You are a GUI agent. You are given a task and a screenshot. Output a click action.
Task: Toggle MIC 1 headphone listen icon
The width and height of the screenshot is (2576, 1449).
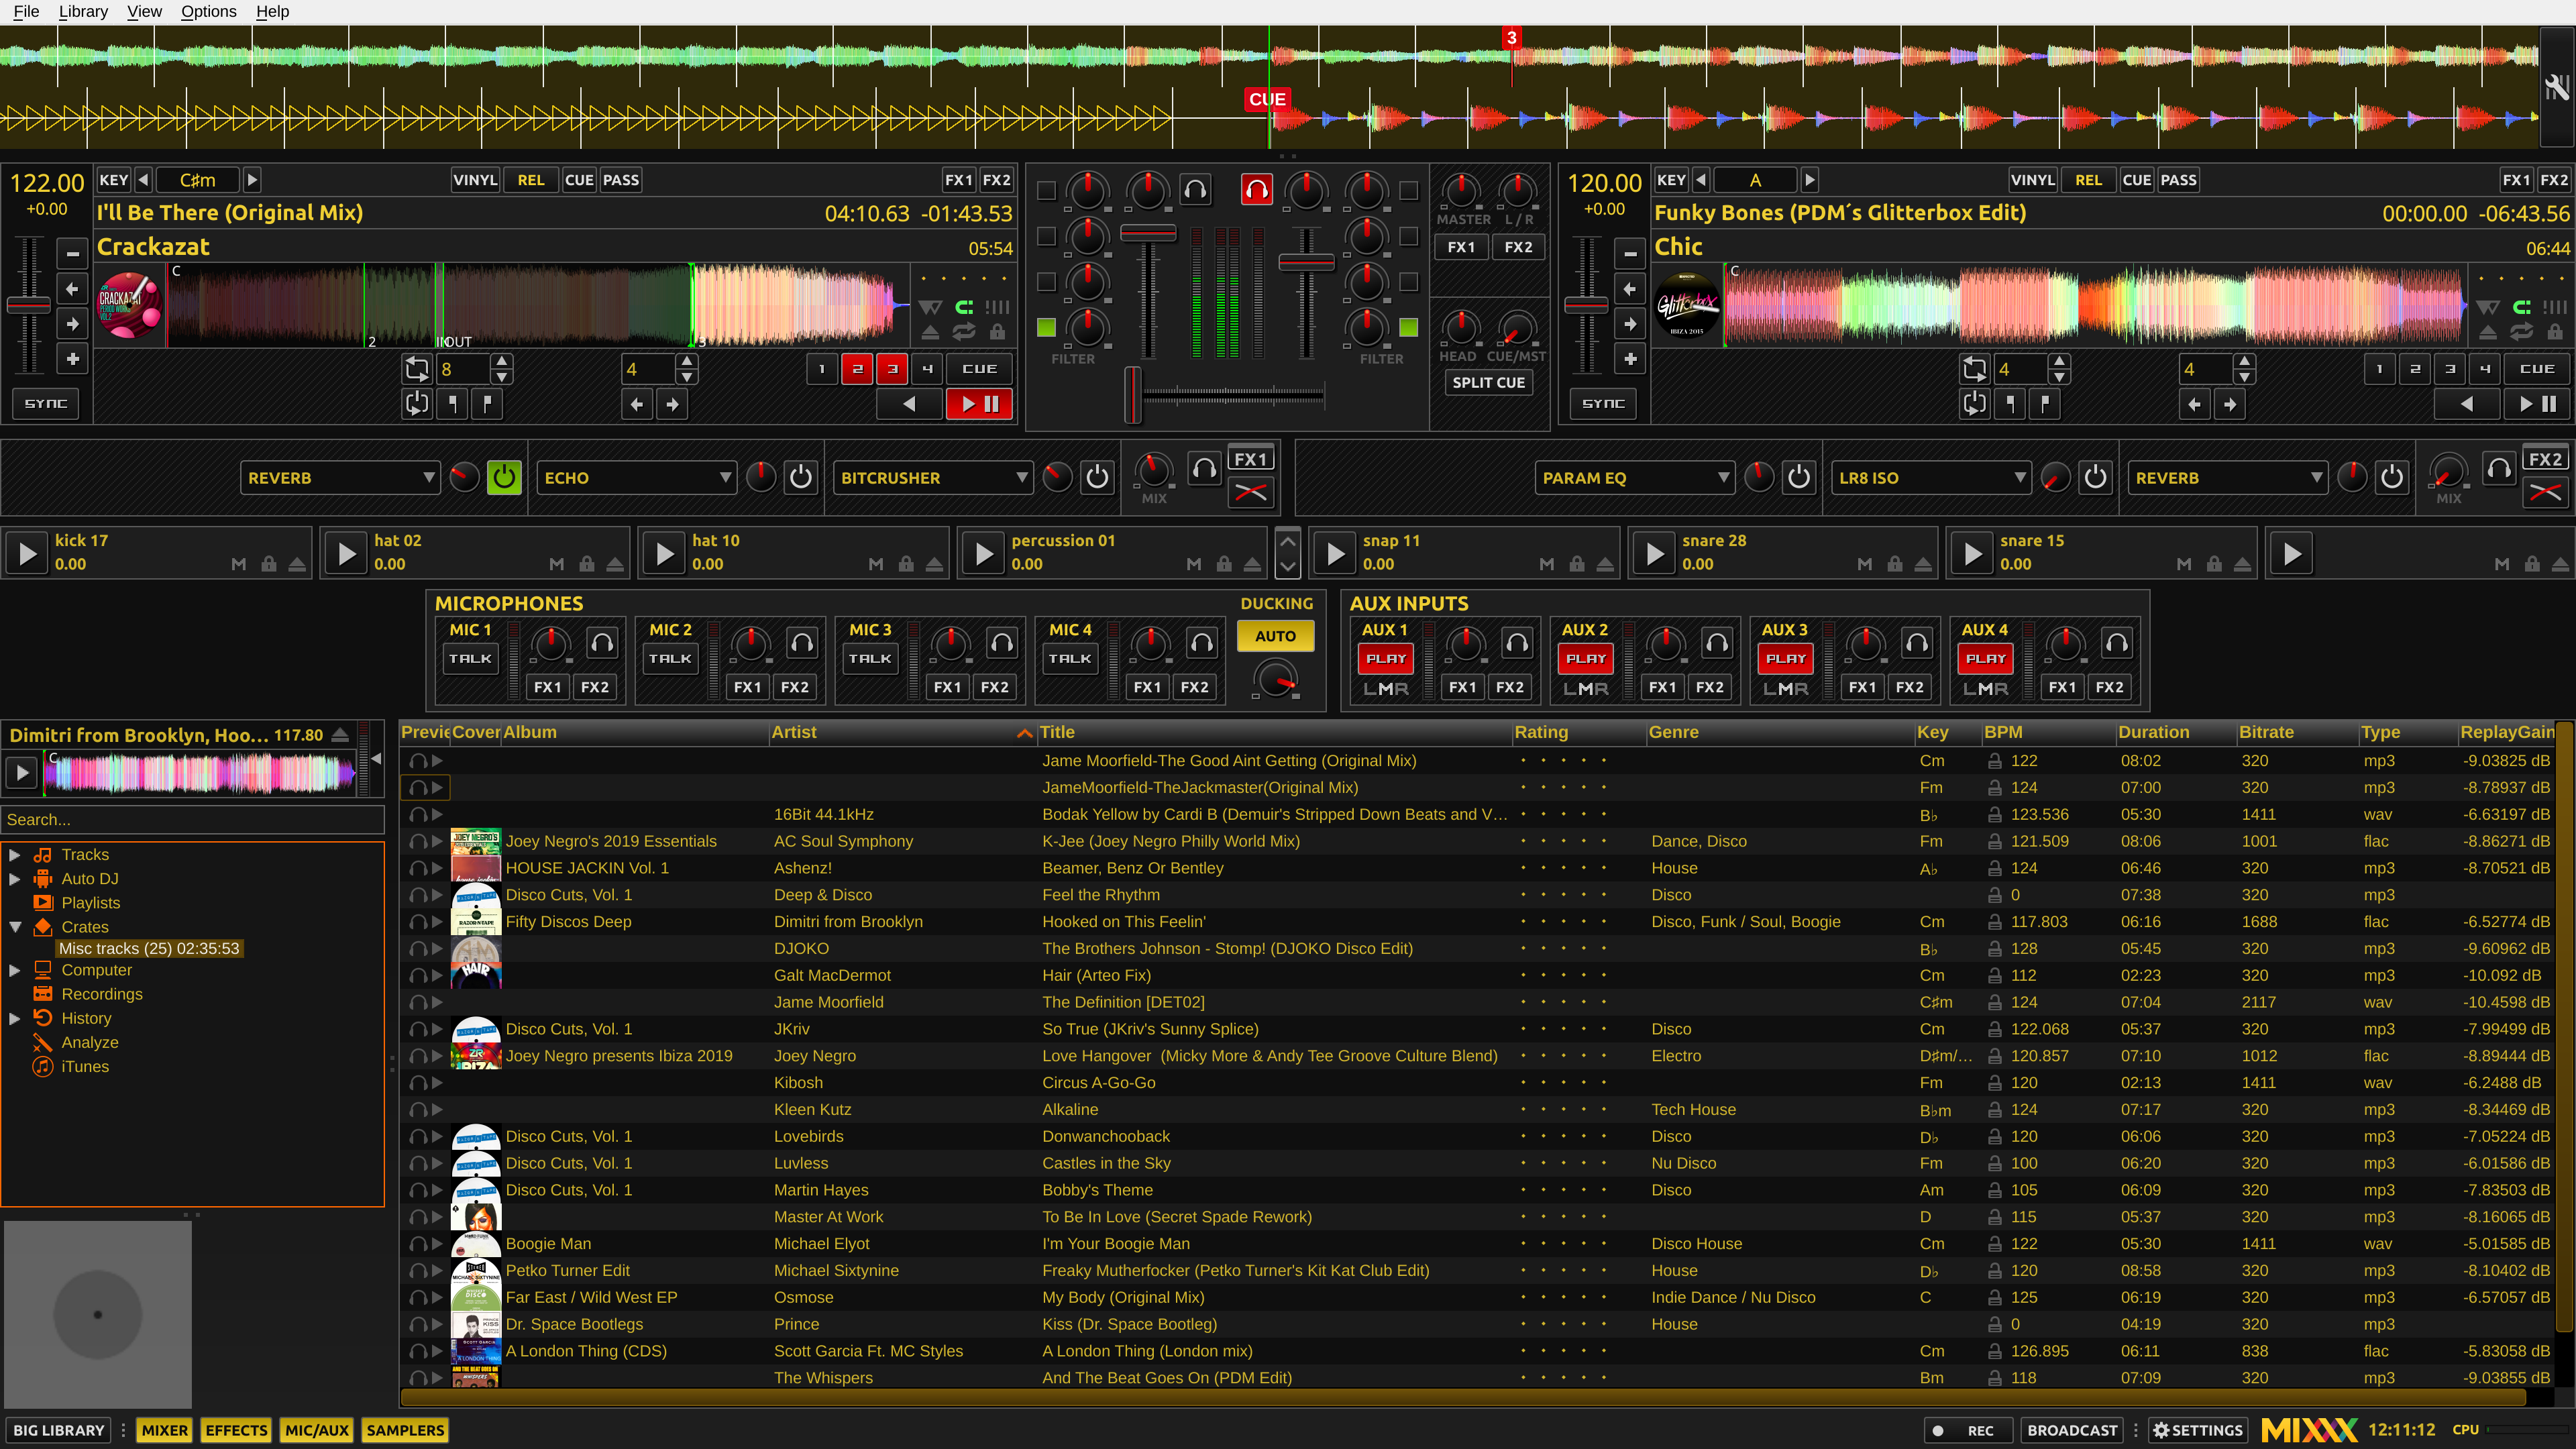coord(602,643)
